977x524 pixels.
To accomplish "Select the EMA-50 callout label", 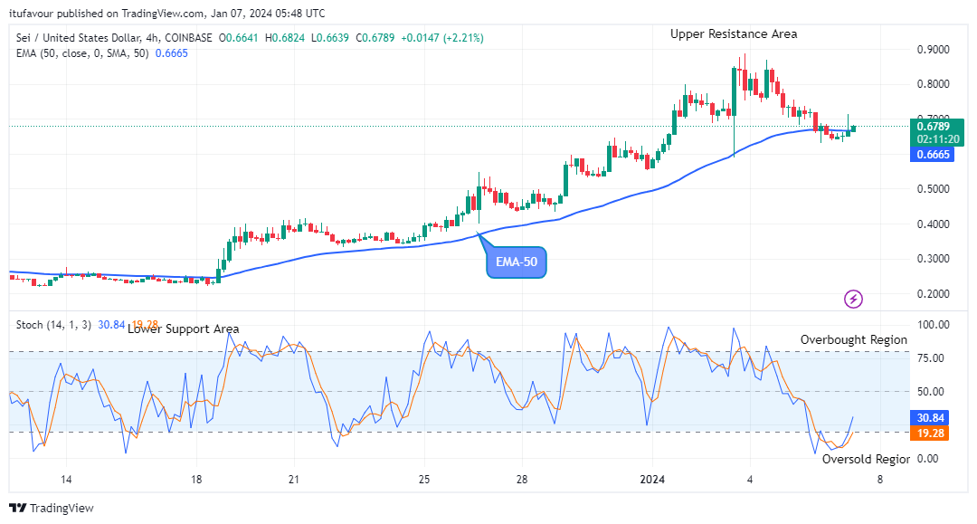I will tap(517, 263).
